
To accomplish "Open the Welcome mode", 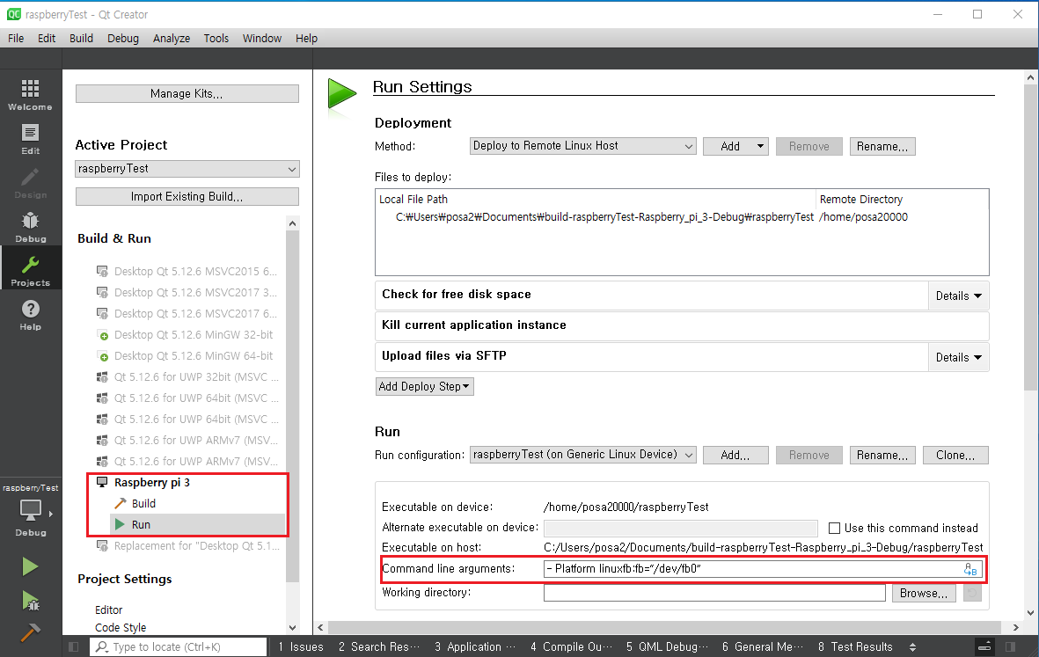I will [31, 95].
